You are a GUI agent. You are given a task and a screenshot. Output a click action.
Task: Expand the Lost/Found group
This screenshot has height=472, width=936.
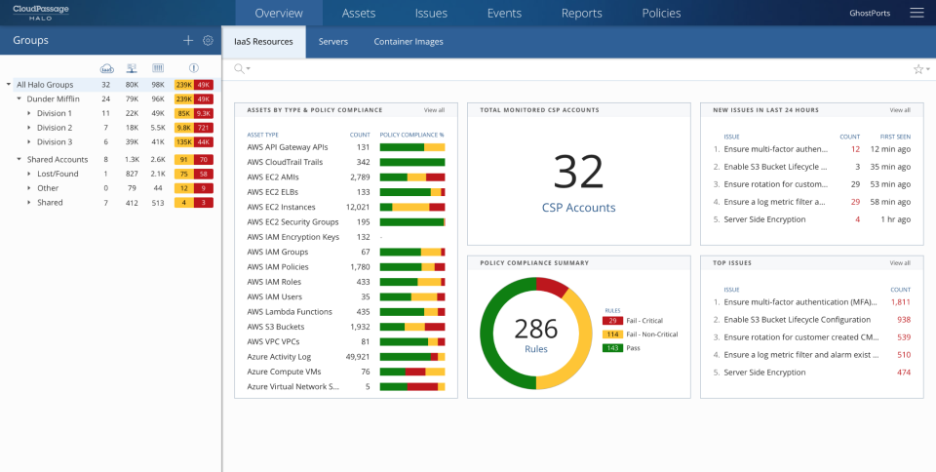tap(29, 174)
